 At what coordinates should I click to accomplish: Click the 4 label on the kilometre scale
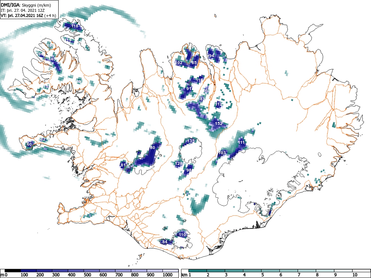244,275
